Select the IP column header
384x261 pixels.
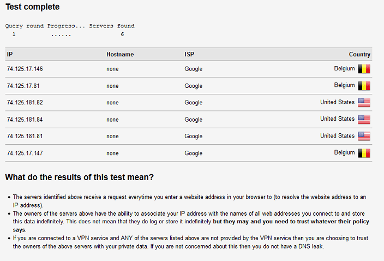[x=10, y=54]
